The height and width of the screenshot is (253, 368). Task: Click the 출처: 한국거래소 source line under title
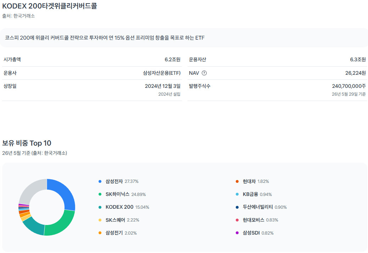(x=18, y=16)
